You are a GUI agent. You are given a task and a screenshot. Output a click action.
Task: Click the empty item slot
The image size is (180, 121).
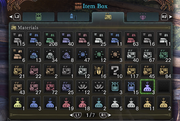click(x=163, y=87)
